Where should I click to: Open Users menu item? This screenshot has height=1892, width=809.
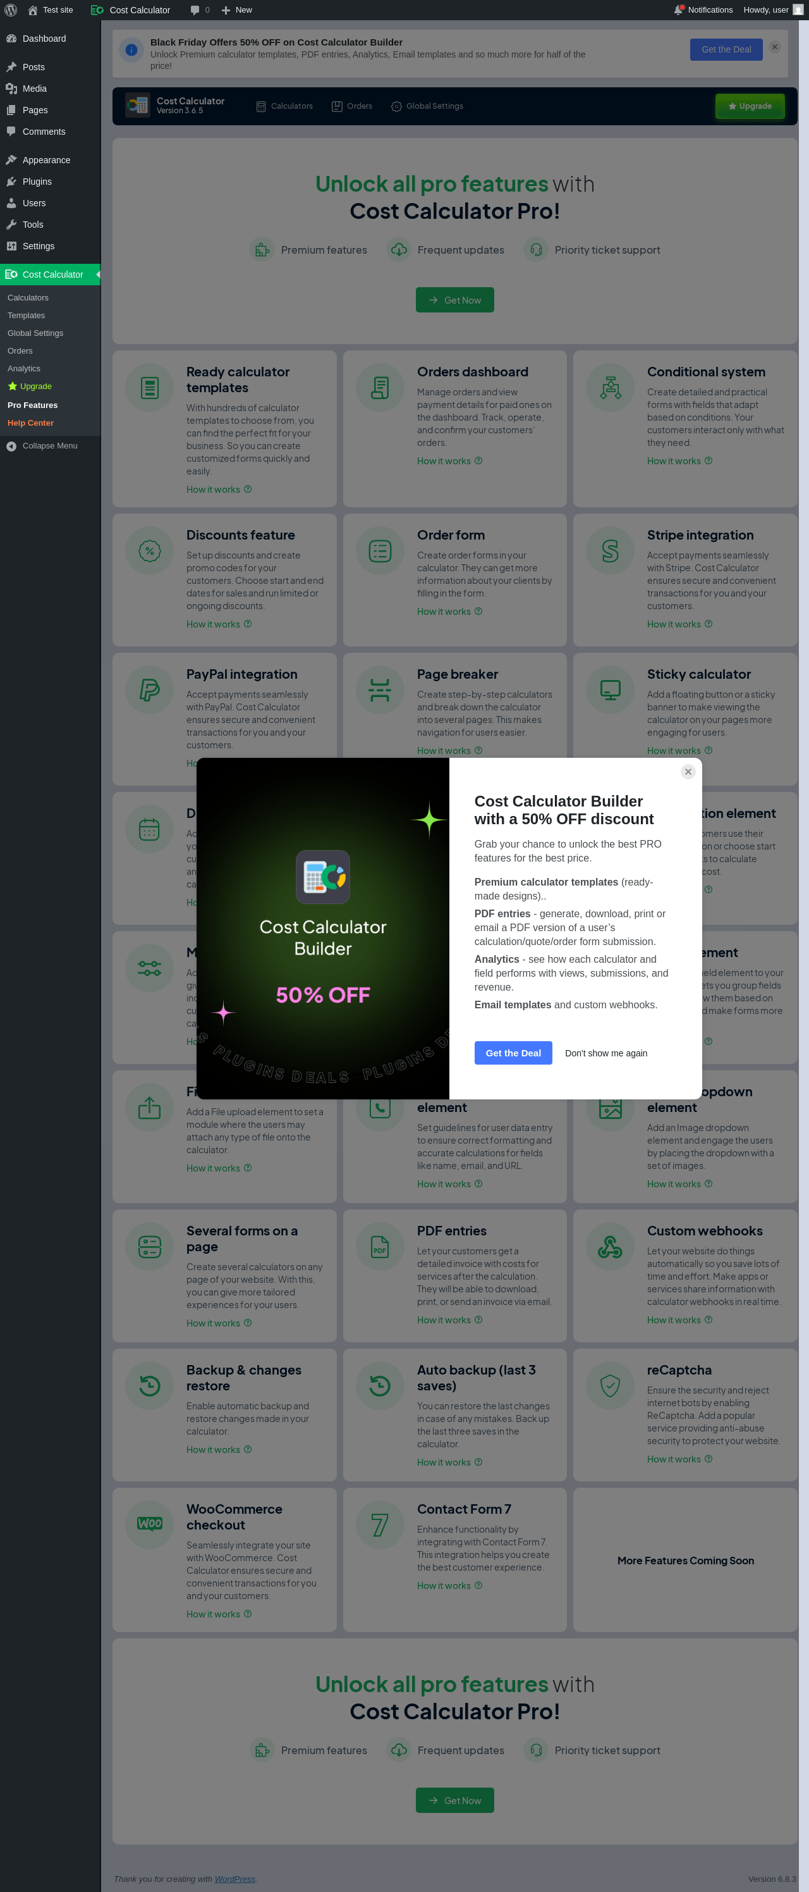(x=50, y=202)
